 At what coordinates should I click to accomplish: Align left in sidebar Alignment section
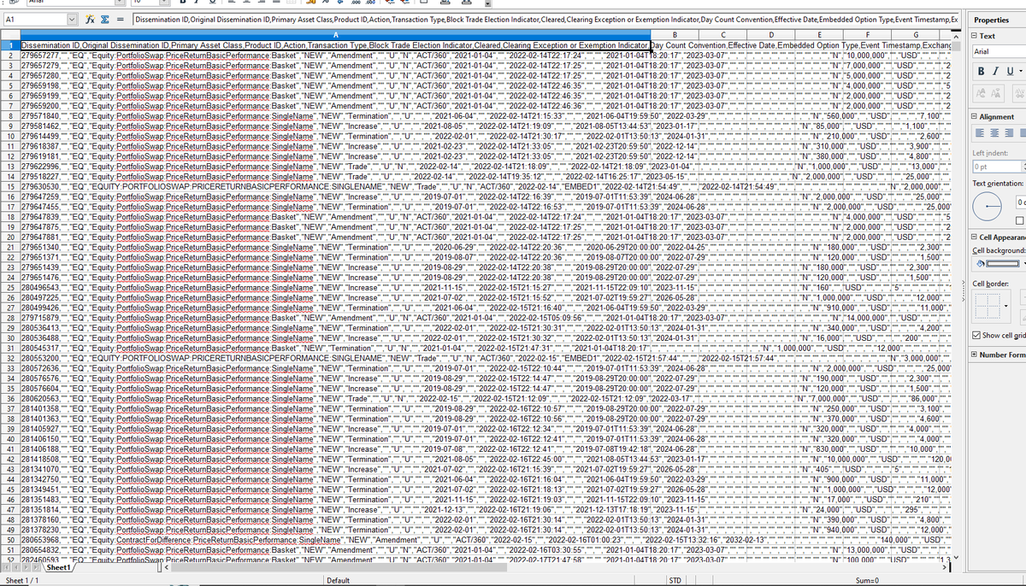coord(981,134)
